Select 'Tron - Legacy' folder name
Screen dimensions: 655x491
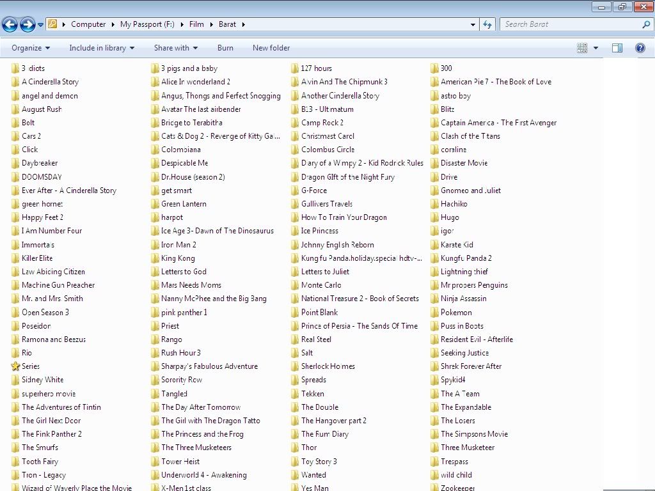[43, 475]
